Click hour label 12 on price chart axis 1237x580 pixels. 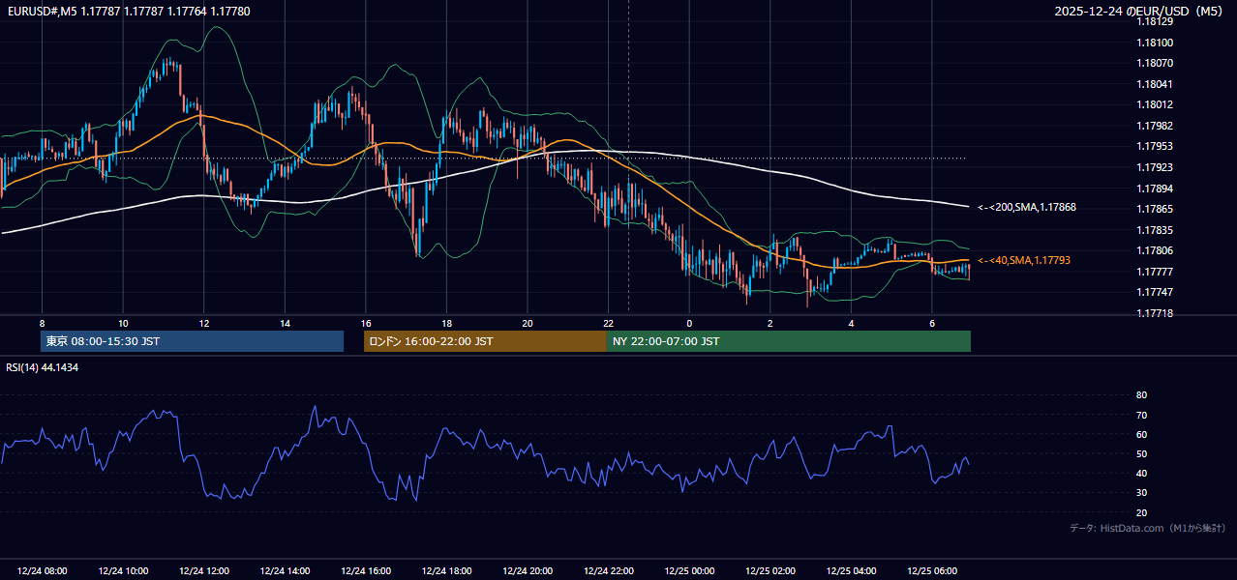pyautogui.click(x=204, y=323)
